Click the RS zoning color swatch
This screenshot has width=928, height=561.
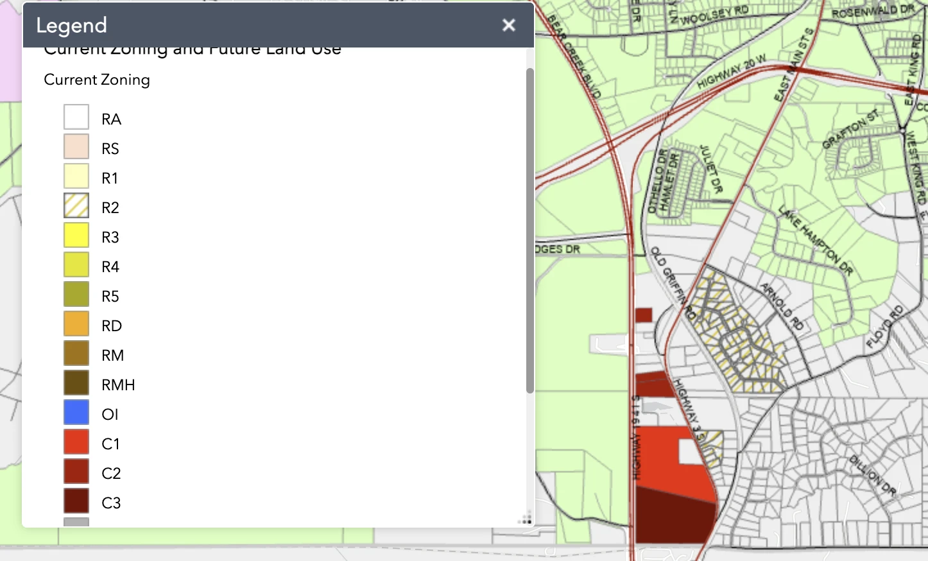pyautogui.click(x=76, y=147)
